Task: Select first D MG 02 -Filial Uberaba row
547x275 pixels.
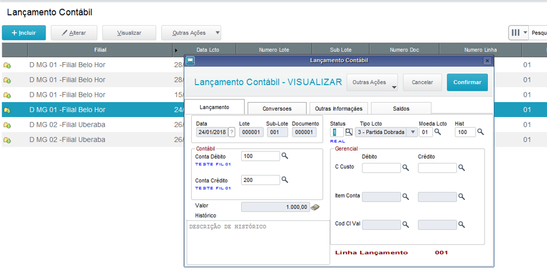Action: [93, 125]
